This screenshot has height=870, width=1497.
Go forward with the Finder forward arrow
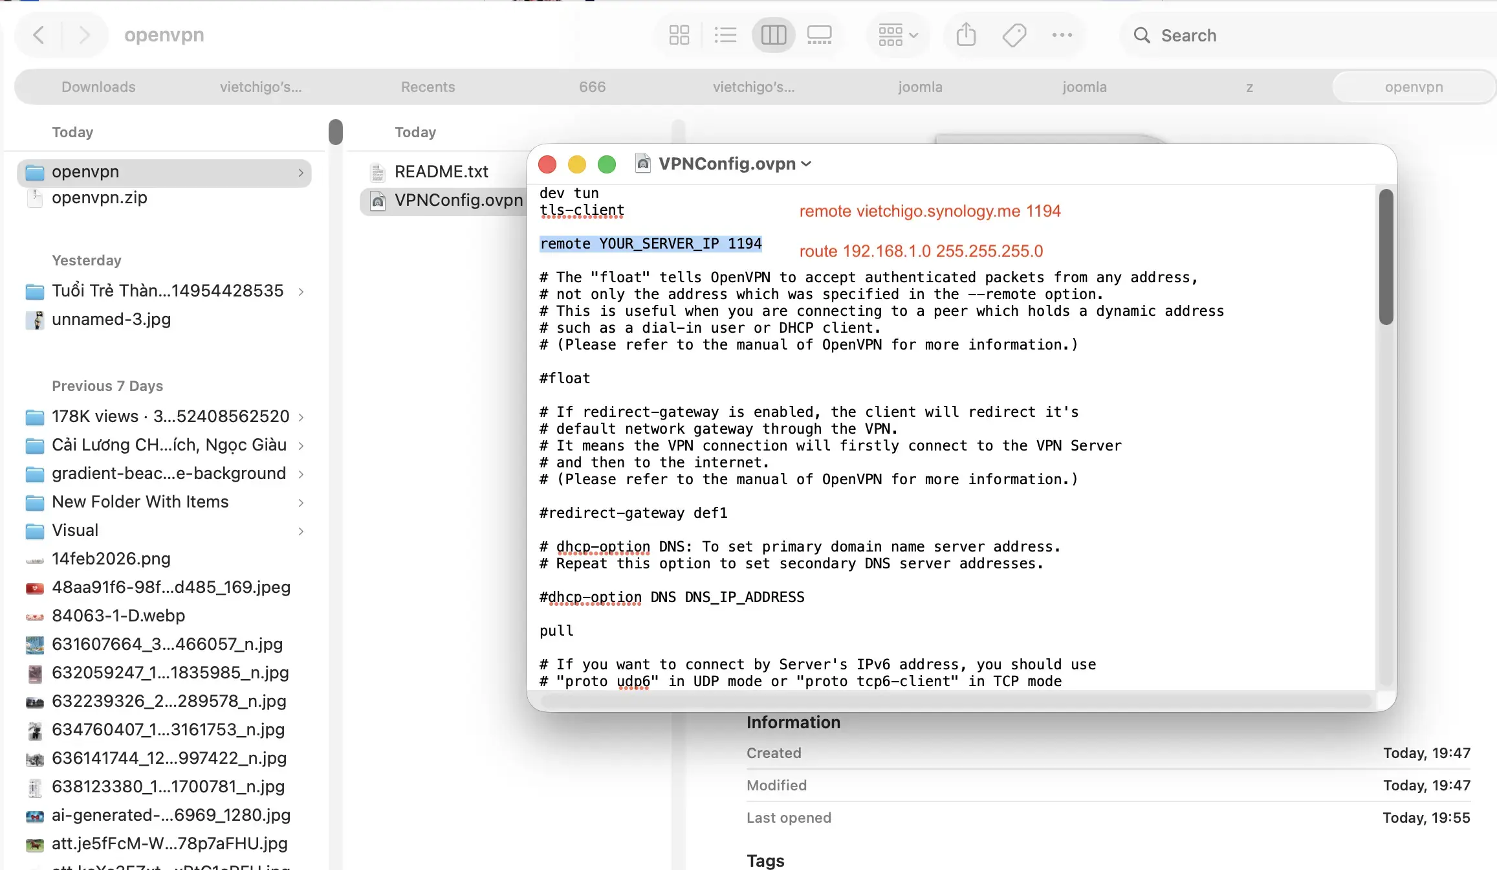pos(84,35)
